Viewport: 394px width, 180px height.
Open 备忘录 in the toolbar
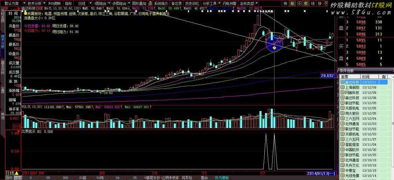click(x=177, y=3)
